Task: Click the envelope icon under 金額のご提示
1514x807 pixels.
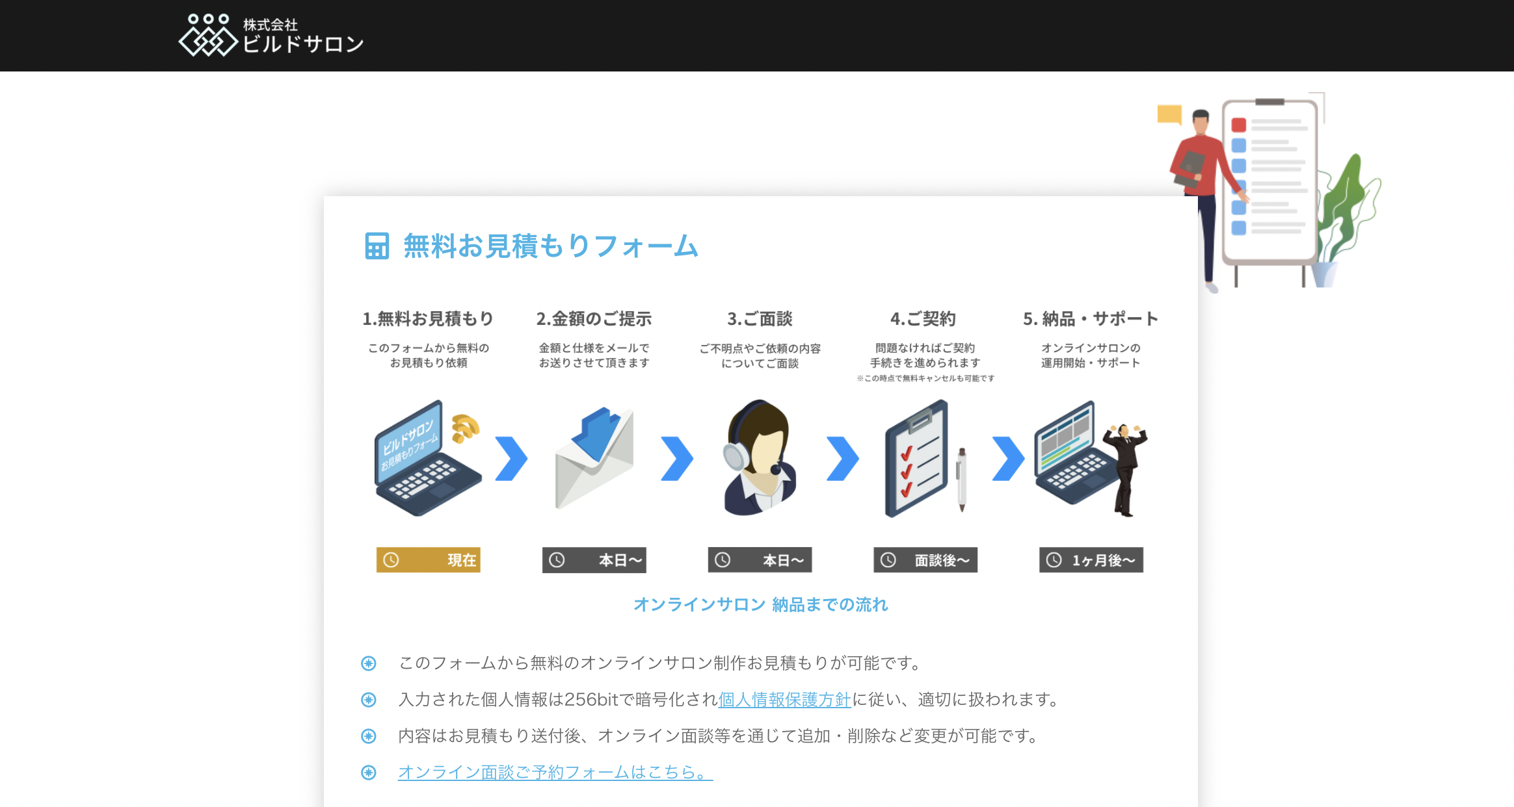Action: 593,461
